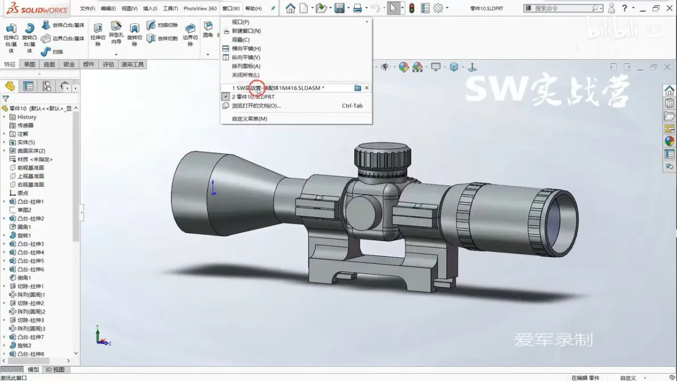677x381 pixels.
Task: Click the Apply Scene icon in view toolbar
Action: coord(417,67)
